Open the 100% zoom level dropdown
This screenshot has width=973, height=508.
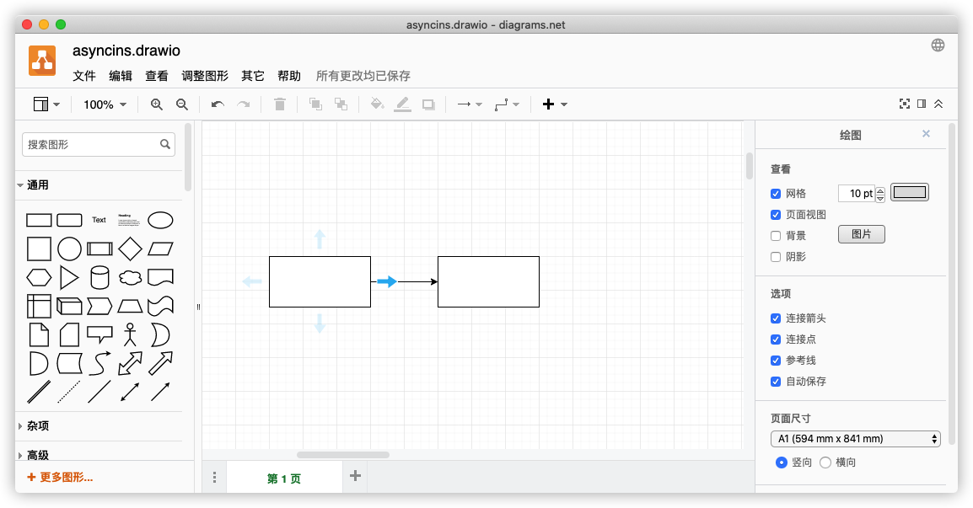click(x=105, y=104)
